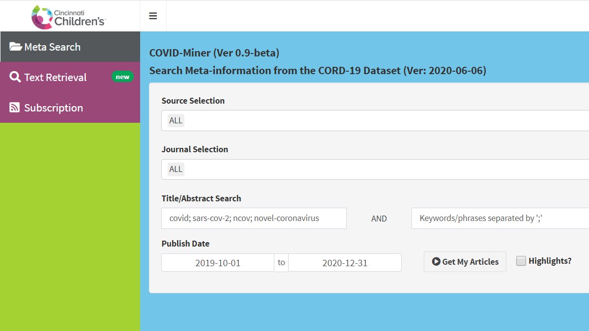Open the Subscription menu item

coord(70,108)
